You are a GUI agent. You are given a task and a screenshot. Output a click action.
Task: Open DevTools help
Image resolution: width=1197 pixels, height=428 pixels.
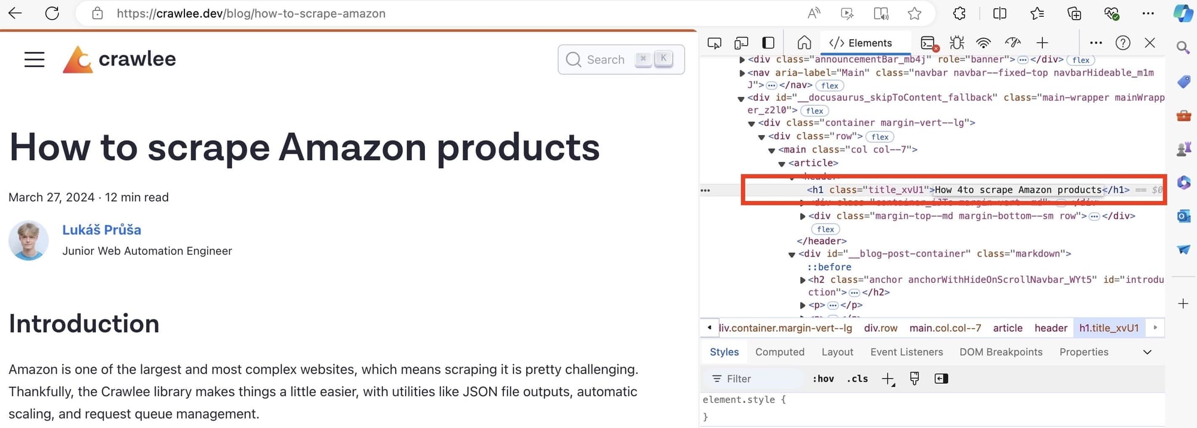pyautogui.click(x=1123, y=43)
